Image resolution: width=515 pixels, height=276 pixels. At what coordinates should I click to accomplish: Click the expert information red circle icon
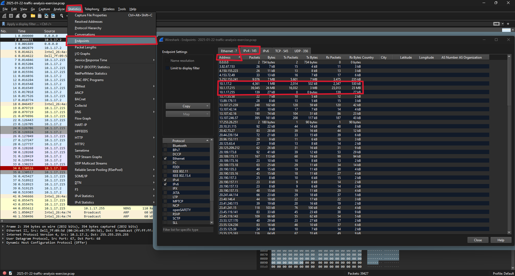[5, 273]
